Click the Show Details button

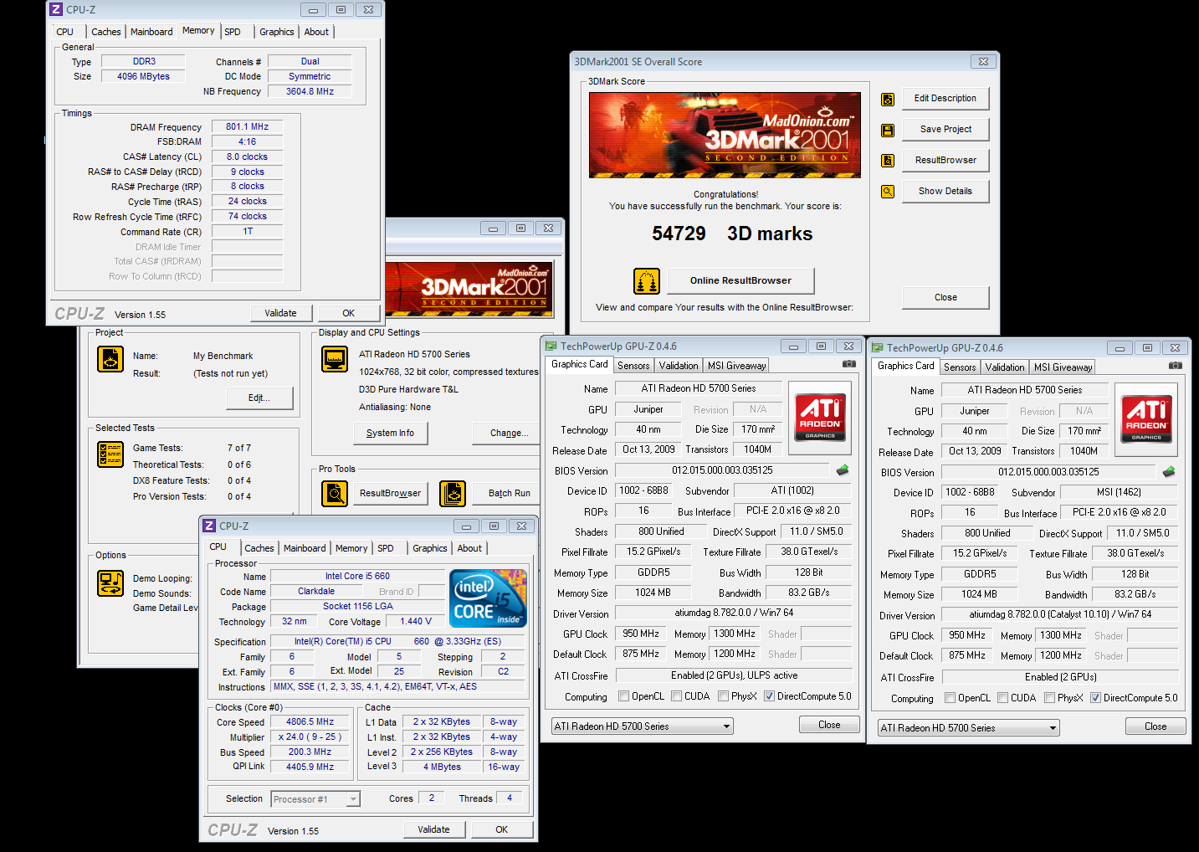point(945,192)
